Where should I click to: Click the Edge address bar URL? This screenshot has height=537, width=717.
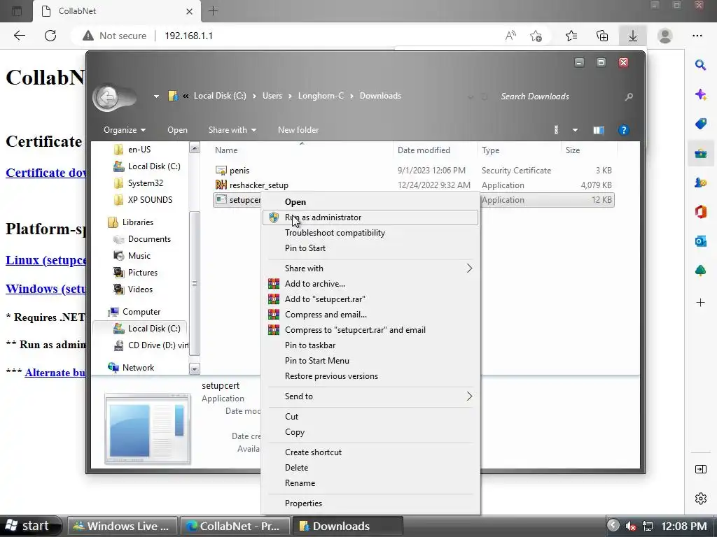coord(188,36)
